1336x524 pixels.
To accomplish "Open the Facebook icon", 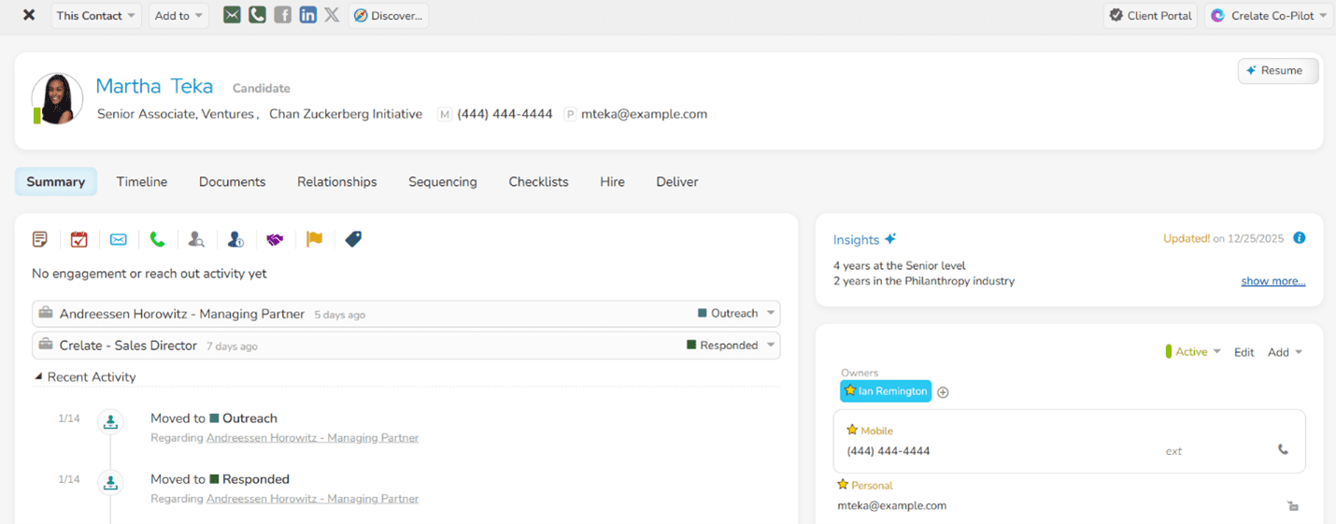I will 282,15.
